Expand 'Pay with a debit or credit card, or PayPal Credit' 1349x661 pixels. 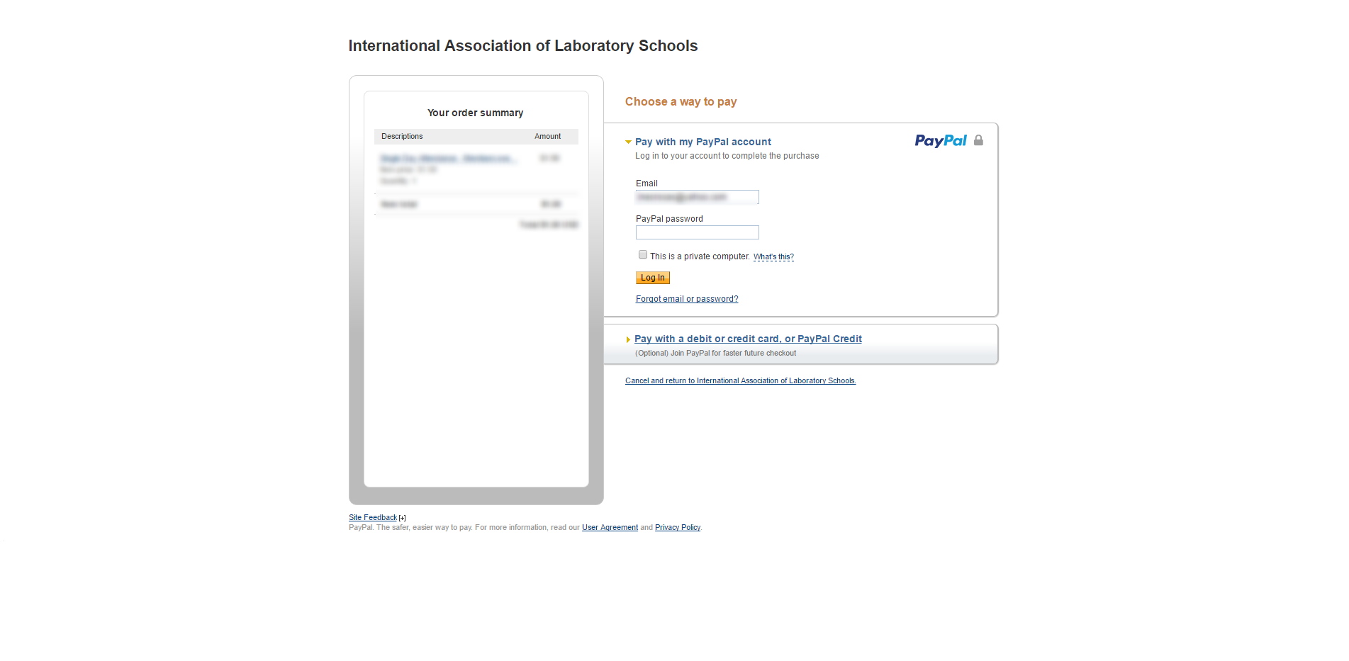tap(748, 339)
